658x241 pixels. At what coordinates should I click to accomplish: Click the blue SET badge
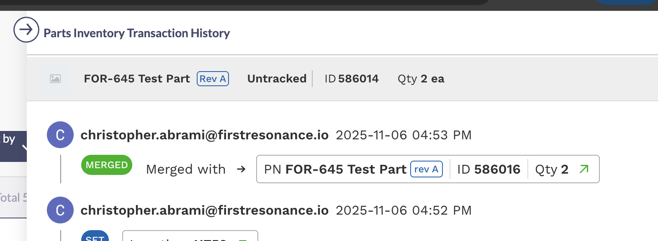click(95, 236)
